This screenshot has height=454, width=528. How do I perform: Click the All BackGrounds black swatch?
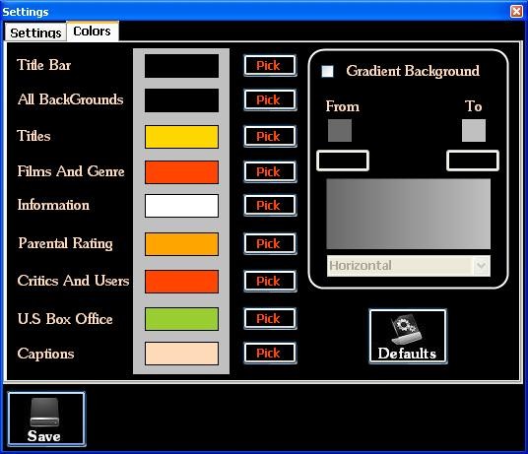181,100
